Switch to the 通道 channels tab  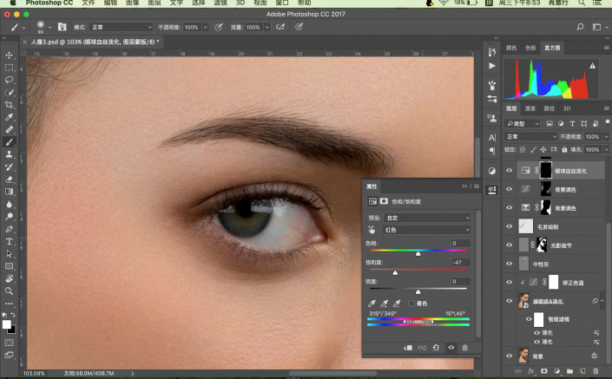click(530, 109)
